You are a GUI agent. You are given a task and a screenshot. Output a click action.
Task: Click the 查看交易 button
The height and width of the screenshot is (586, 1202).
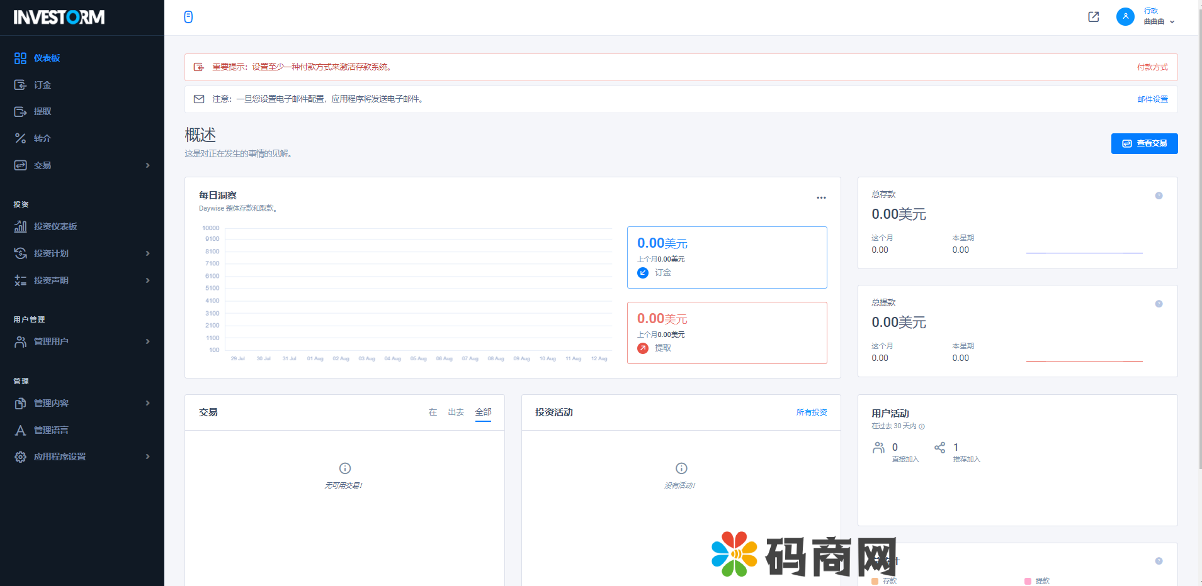coord(1144,143)
